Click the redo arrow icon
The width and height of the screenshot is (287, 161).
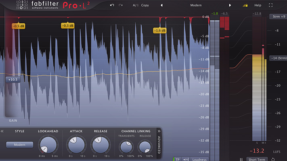point(121,5)
